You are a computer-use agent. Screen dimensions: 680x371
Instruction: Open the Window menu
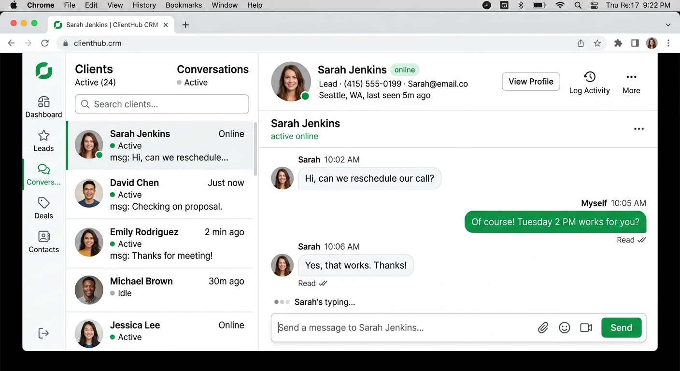[225, 5]
